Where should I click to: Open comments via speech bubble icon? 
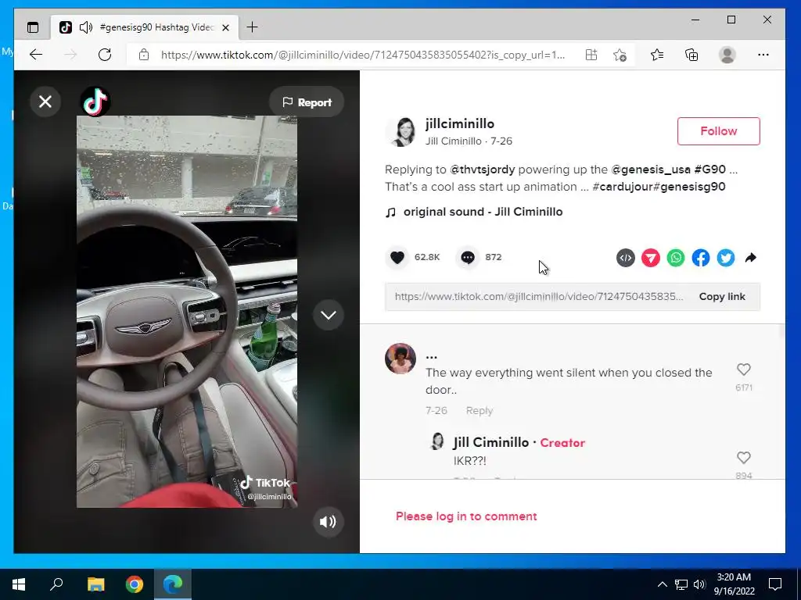[x=468, y=257]
